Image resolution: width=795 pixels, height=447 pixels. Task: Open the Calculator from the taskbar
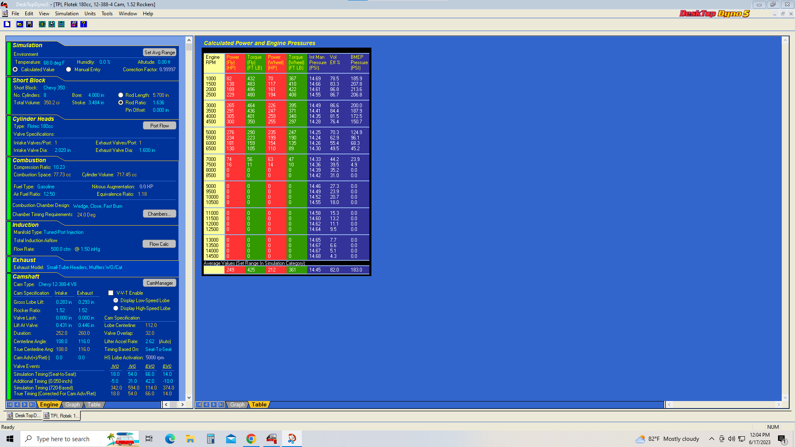pos(211,439)
